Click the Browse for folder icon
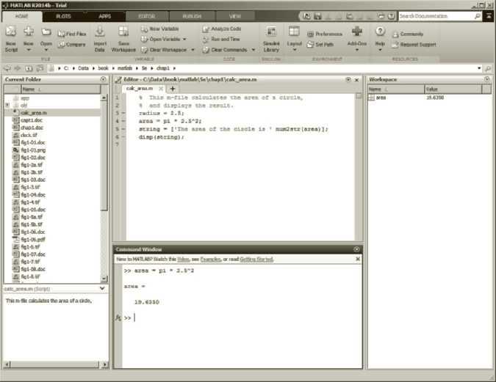 (40, 68)
